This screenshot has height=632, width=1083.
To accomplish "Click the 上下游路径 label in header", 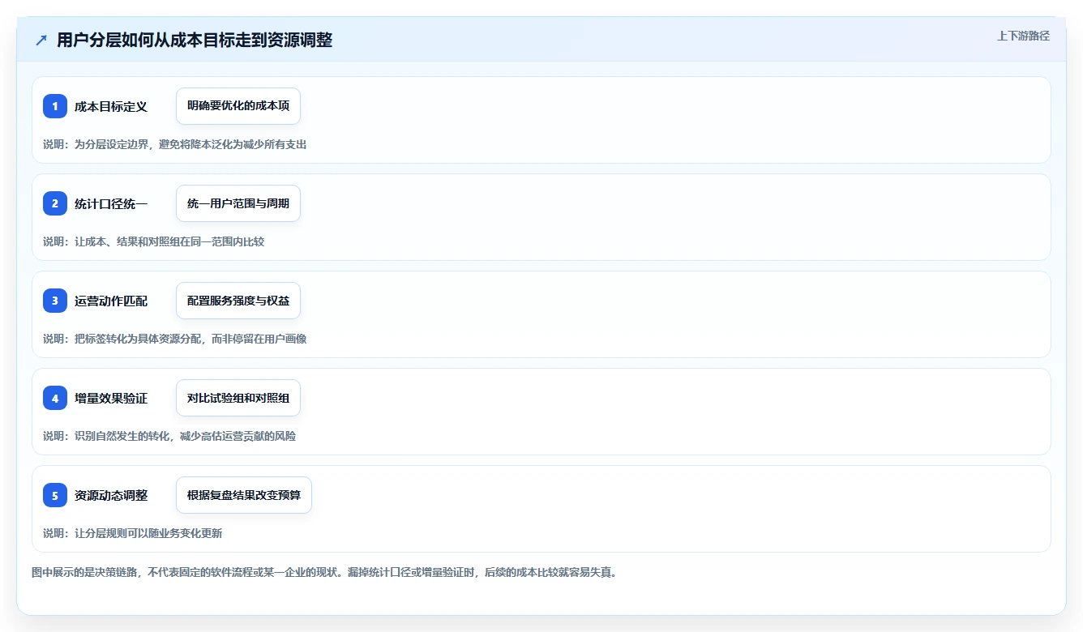I will [1023, 36].
